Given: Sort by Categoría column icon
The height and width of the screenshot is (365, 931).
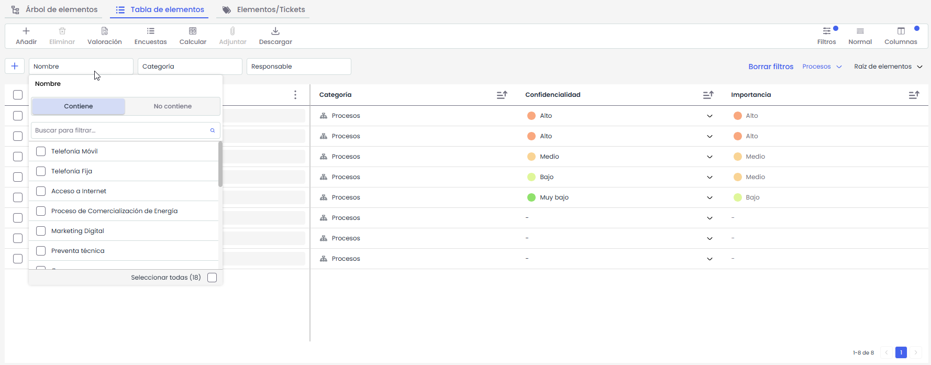Looking at the screenshot, I should click(x=502, y=95).
